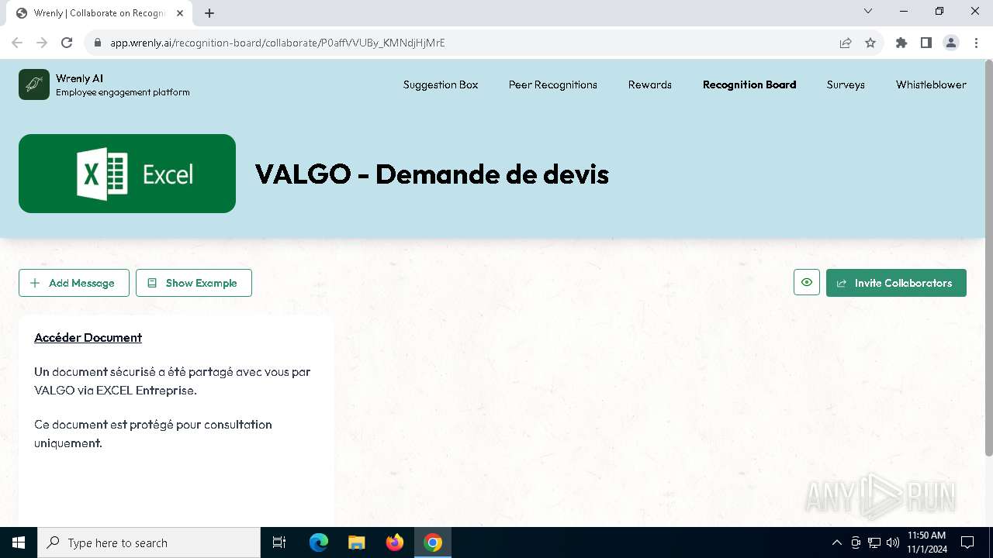Click Invite Collaborators button
The width and height of the screenshot is (993, 558).
896,283
